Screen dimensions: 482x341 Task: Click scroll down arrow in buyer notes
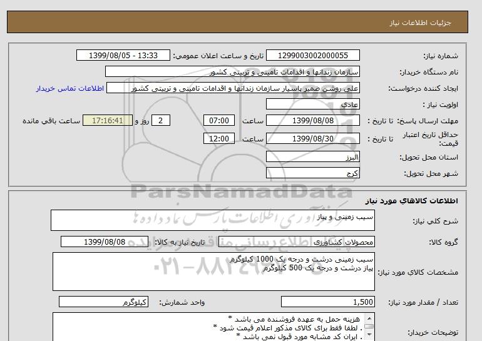pos(369,335)
